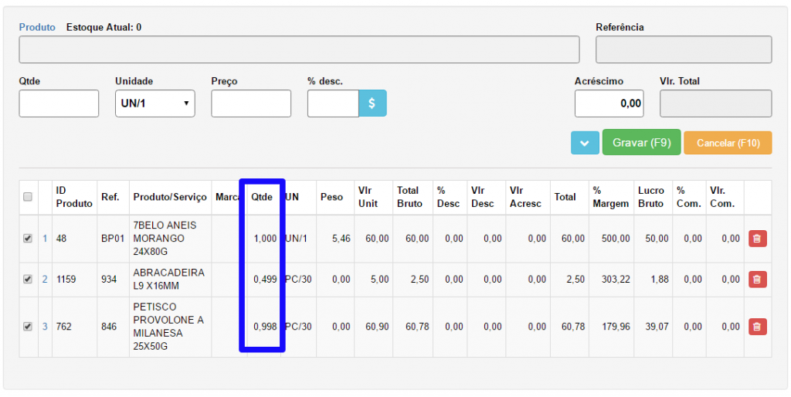Select the % desc. input field
This screenshot has width=791, height=397.
pos(333,103)
